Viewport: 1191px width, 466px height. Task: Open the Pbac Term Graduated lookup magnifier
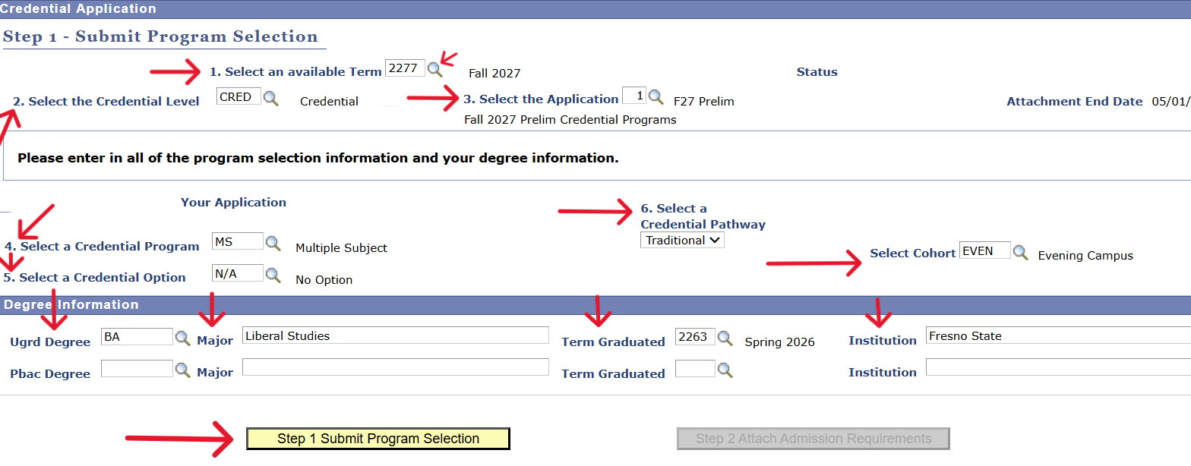click(x=725, y=370)
